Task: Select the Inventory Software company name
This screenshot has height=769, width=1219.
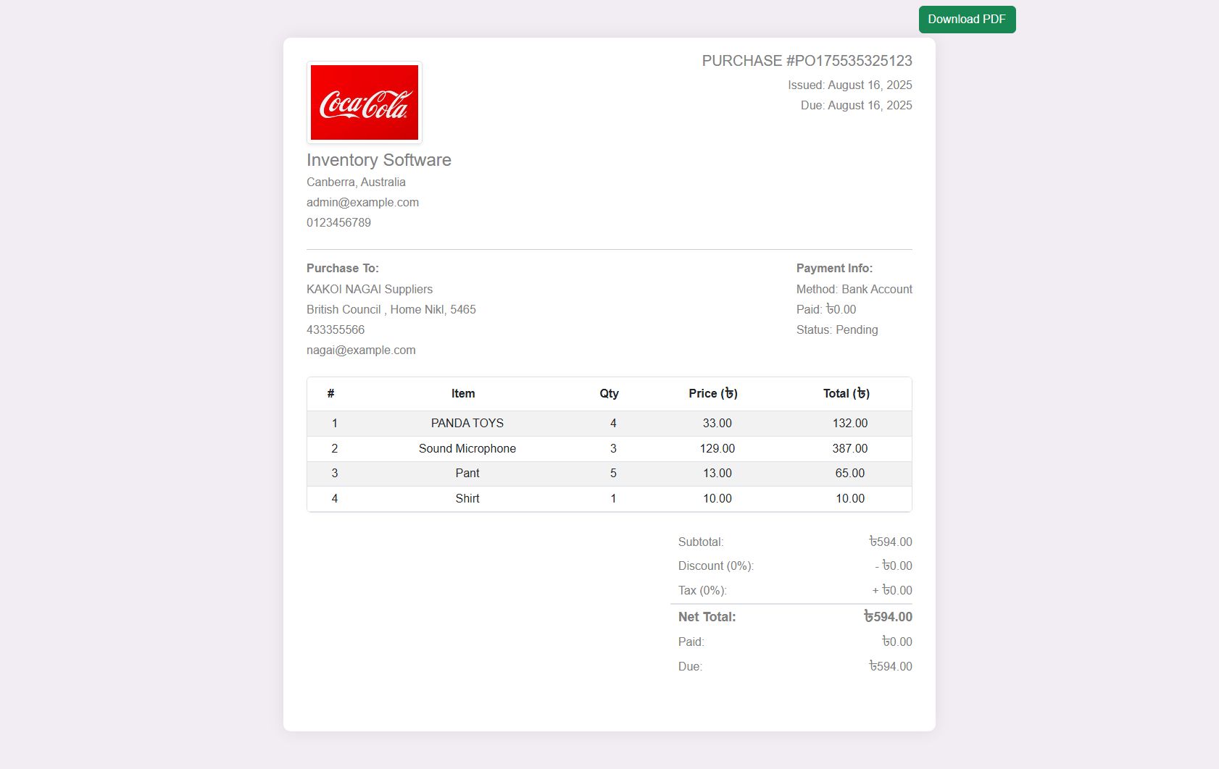Action: tap(378, 160)
